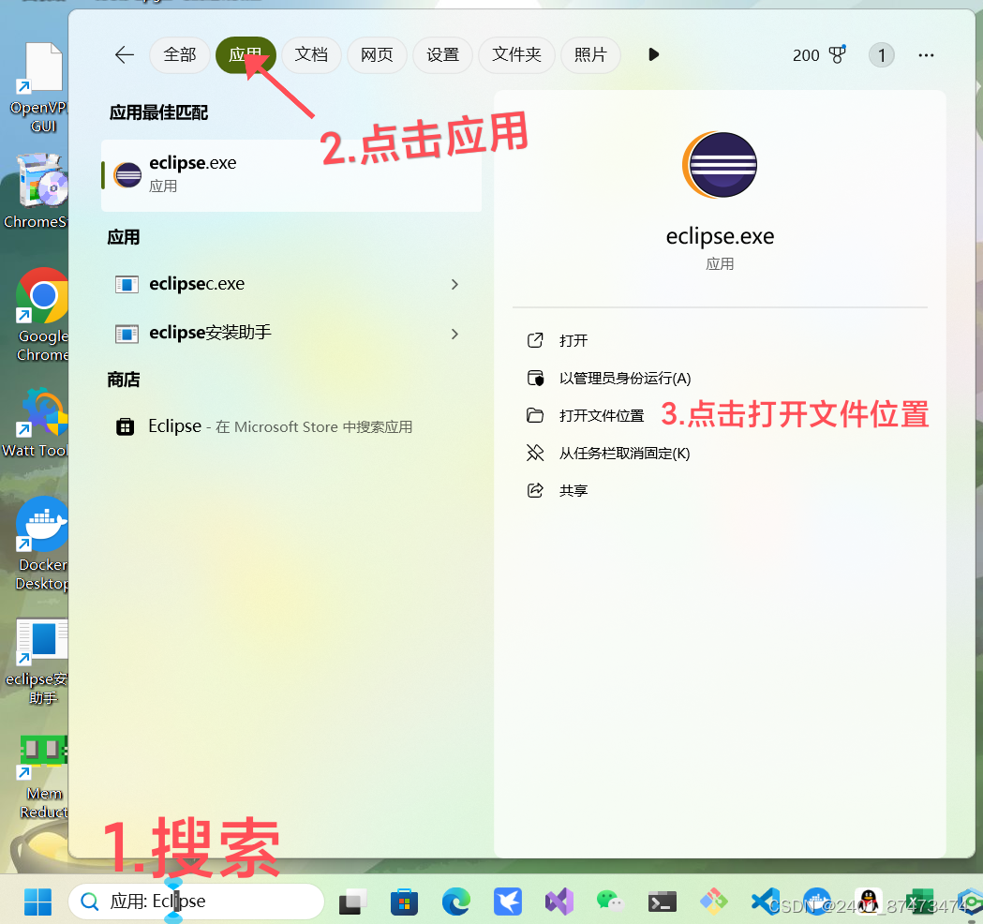
Task: Open Google Chrome desktop shortcut
Action: (40, 315)
